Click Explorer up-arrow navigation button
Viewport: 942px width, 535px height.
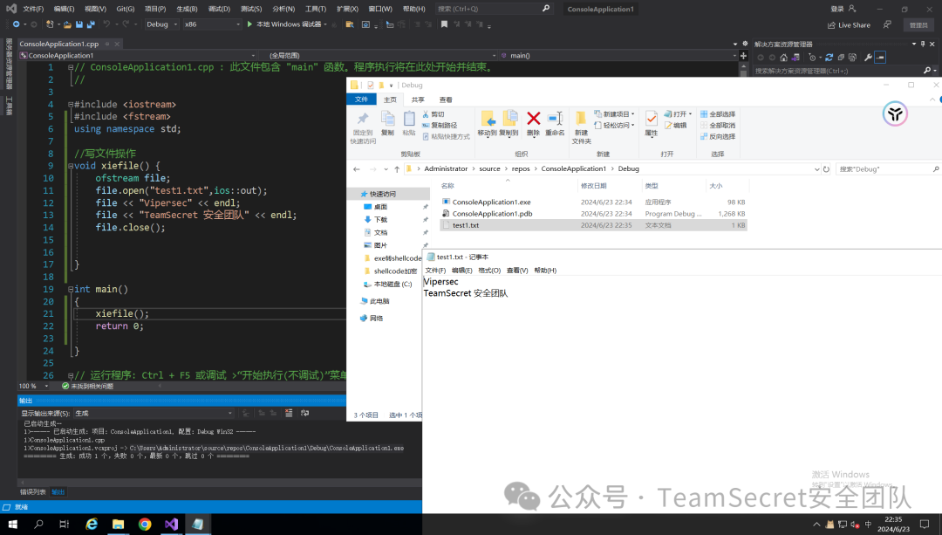(x=397, y=169)
